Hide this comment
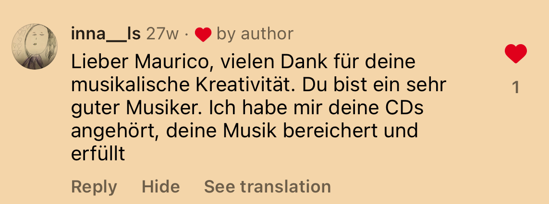 161,186
